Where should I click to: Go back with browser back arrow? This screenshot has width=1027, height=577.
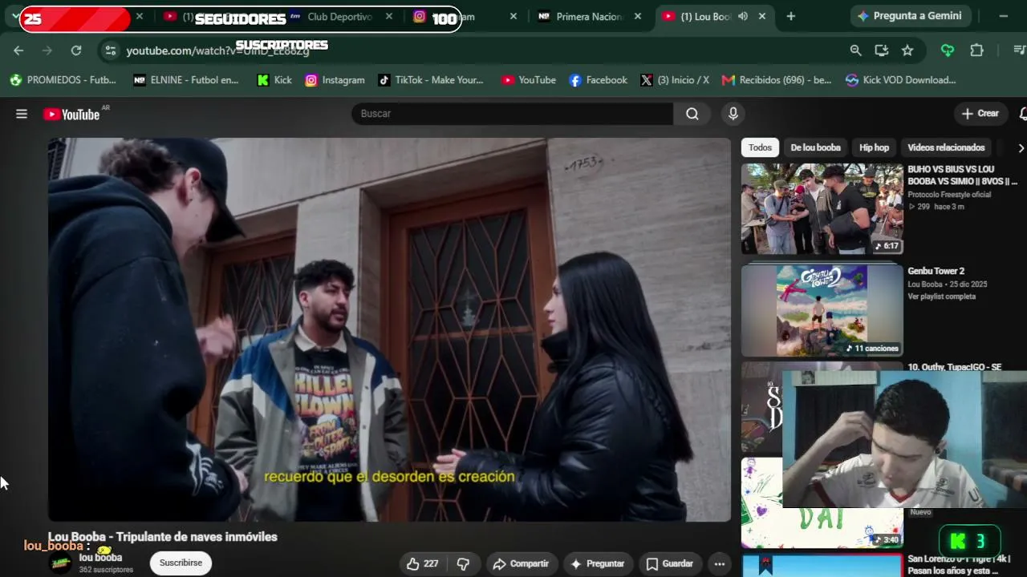pyautogui.click(x=18, y=50)
